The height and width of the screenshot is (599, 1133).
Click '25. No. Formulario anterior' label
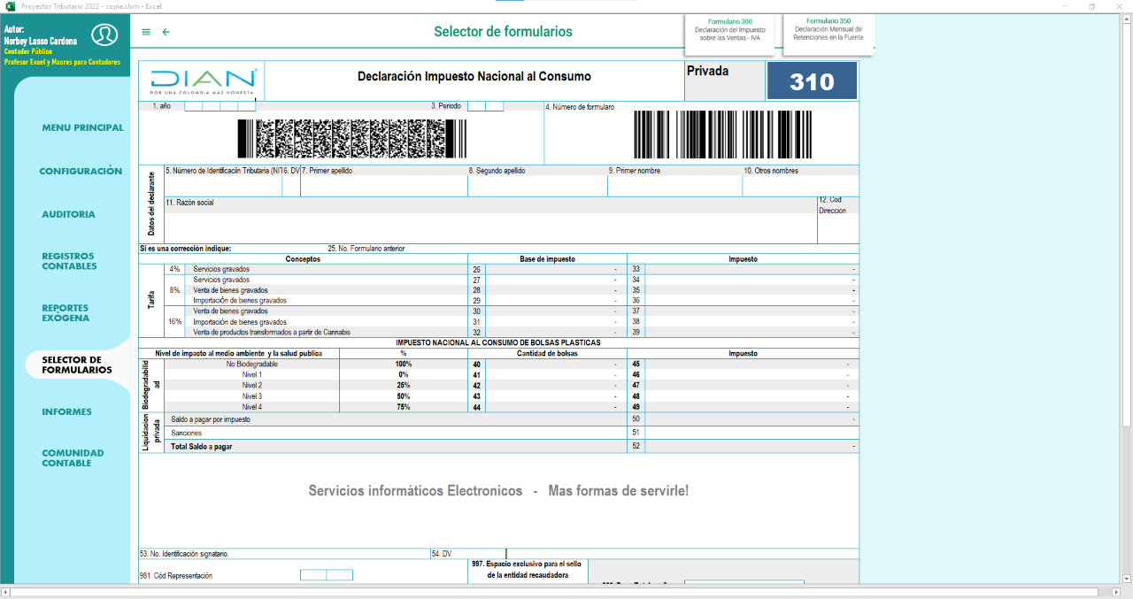coord(366,249)
